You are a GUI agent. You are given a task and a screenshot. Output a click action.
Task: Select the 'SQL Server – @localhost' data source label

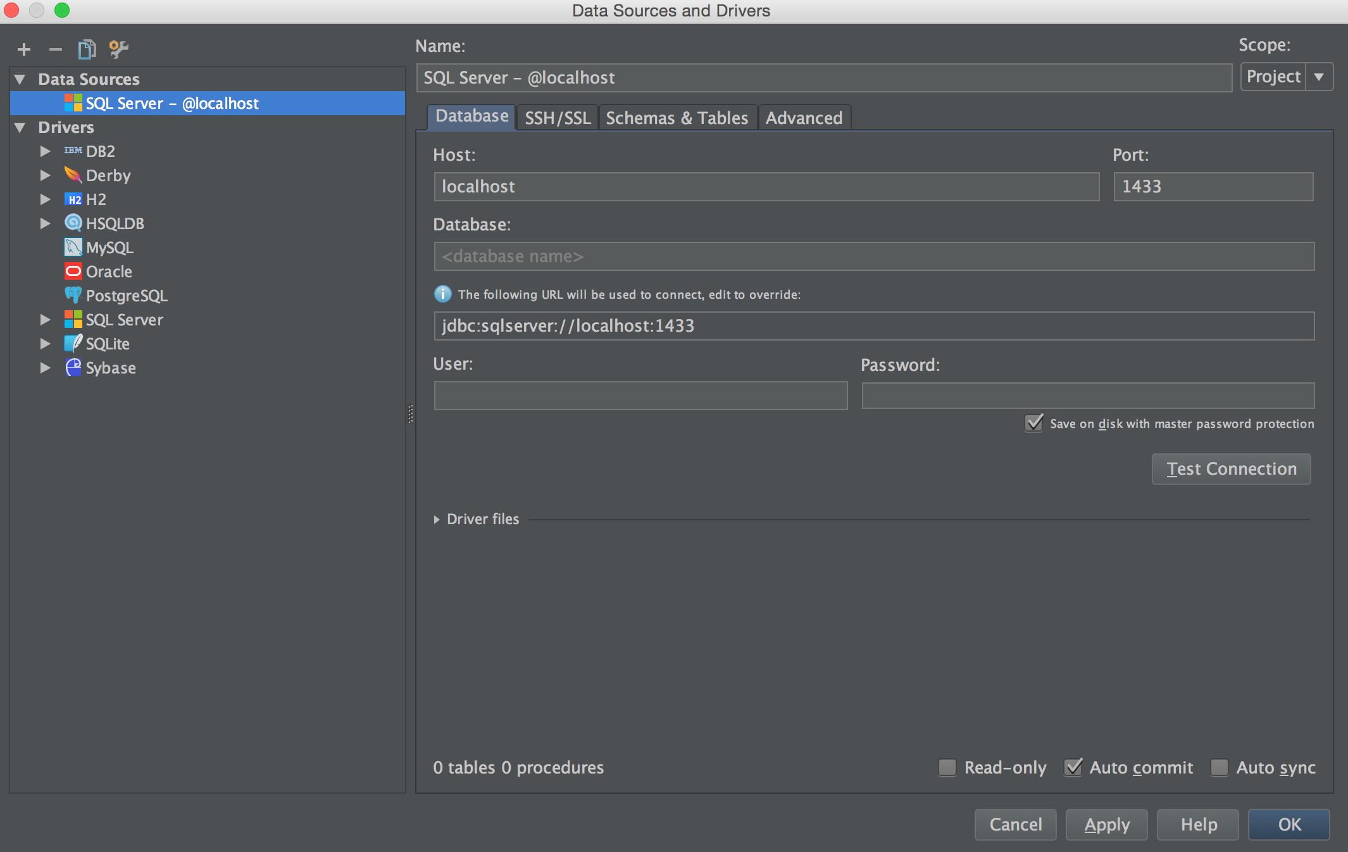(x=172, y=103)
